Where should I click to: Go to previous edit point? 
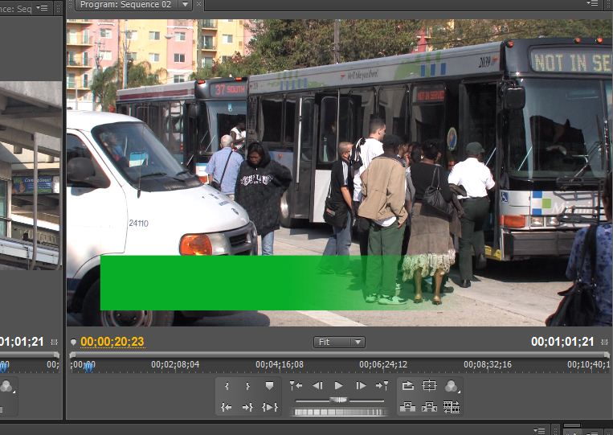pos(296,386)
